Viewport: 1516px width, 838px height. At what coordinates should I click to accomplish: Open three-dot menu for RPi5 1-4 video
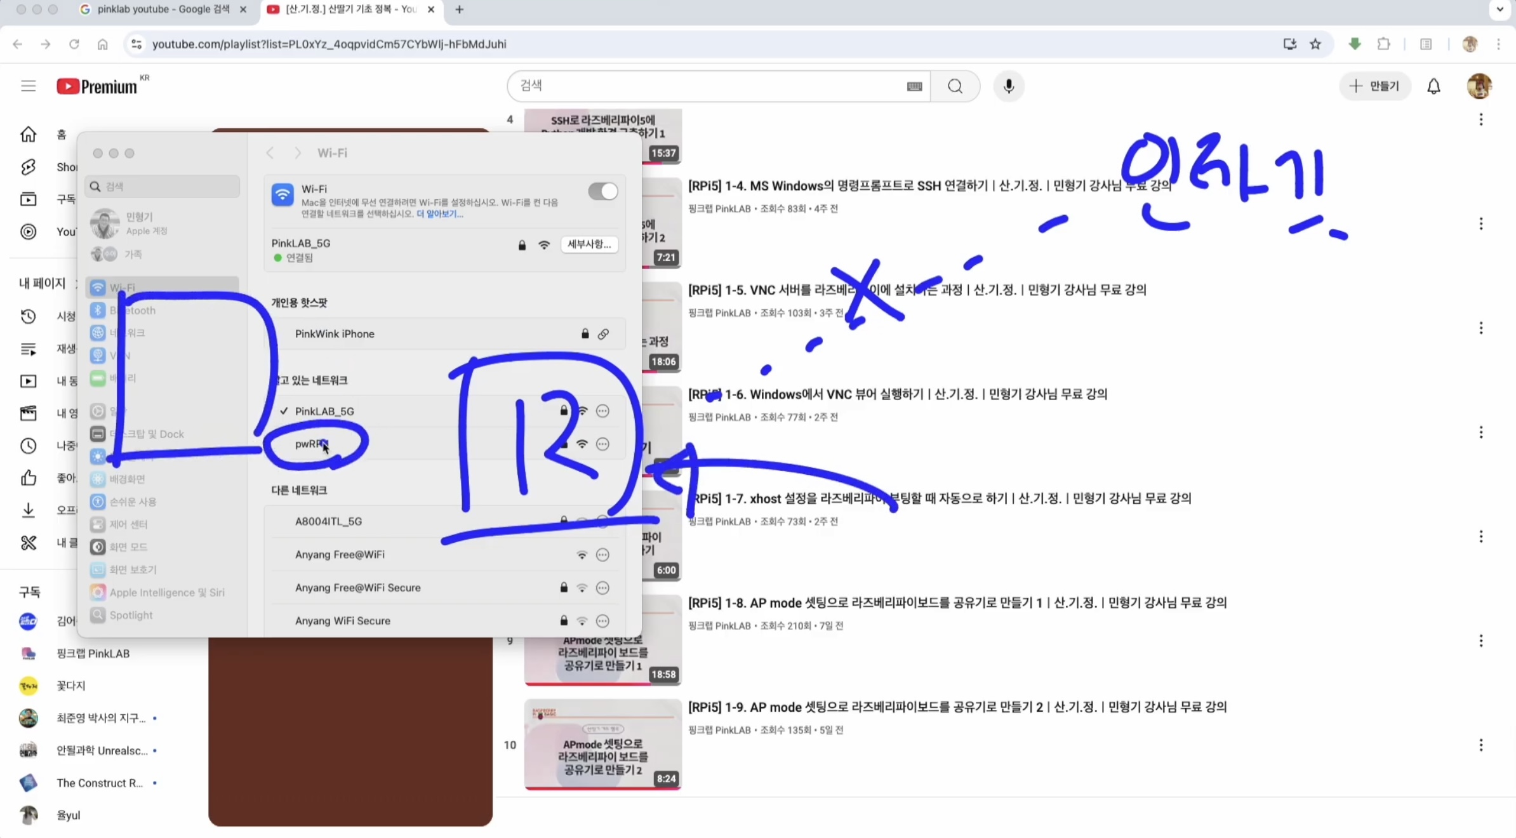pyautogui.click(x=1480, y=223)
